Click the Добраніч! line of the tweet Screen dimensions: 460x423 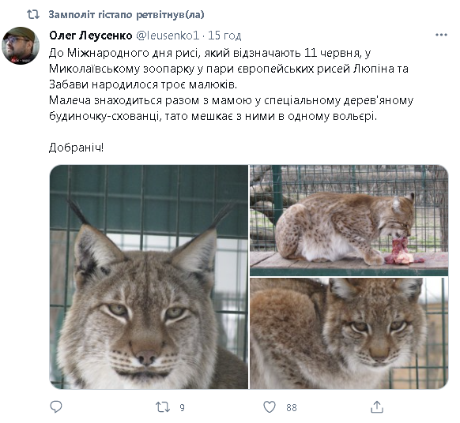[x=77, y=148]
